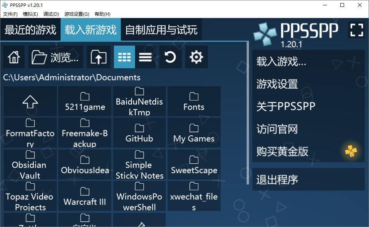The width and height of the screenshot is (369, 227).
Task: Switch to the 载入新游戏 tab
Action: coord(91,29)
